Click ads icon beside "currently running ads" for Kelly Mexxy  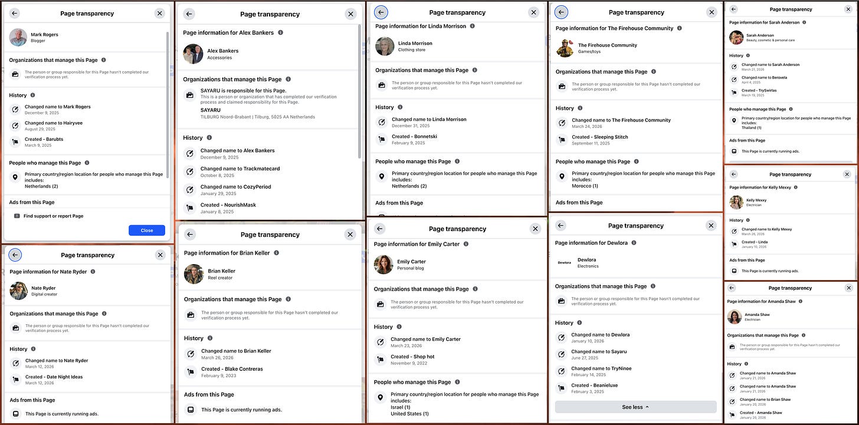735,271
